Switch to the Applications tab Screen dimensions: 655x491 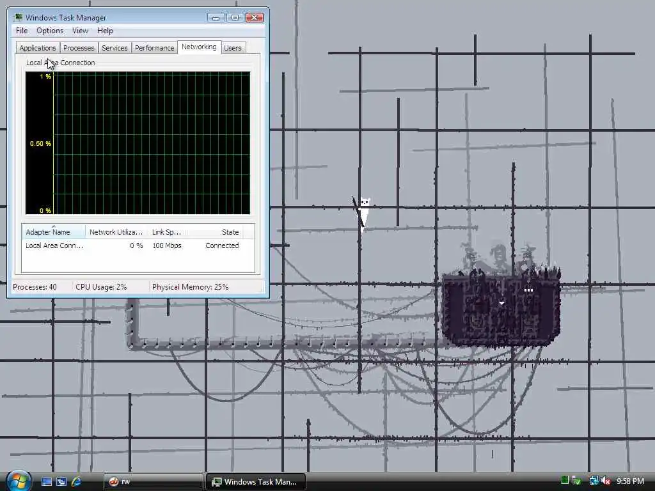tap(38, 48)
